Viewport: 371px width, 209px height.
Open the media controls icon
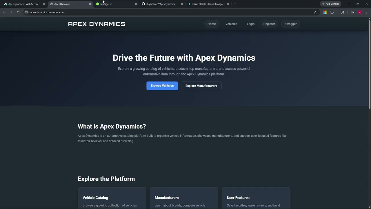coord(353,12)
